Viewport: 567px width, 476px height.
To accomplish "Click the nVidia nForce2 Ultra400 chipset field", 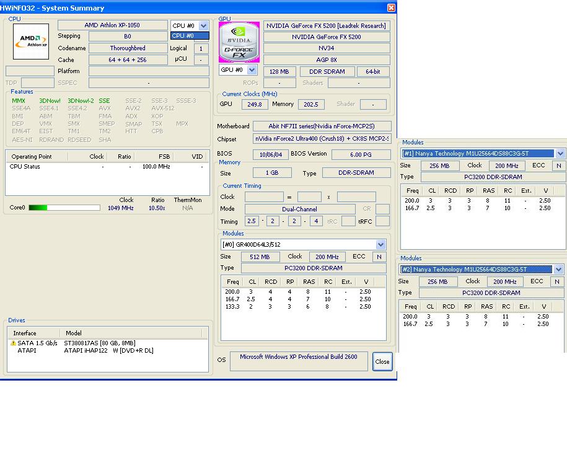I will pyautogui.click(x=322, y=139).
